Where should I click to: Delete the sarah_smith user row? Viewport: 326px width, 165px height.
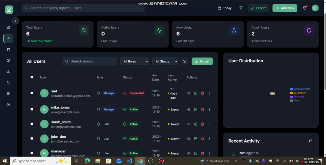tap(202, 124)
